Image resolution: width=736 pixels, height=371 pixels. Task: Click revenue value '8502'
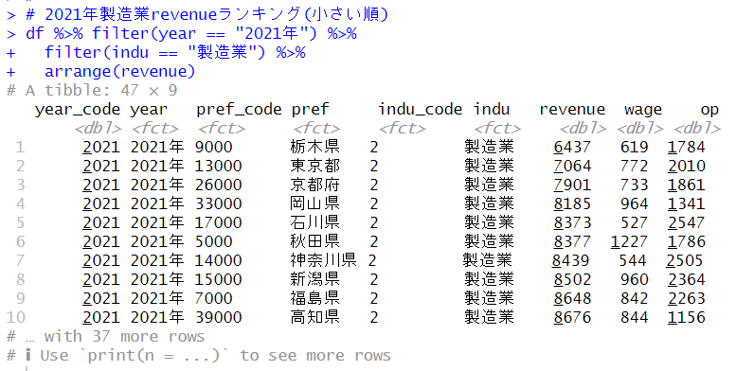coord(572,279)
